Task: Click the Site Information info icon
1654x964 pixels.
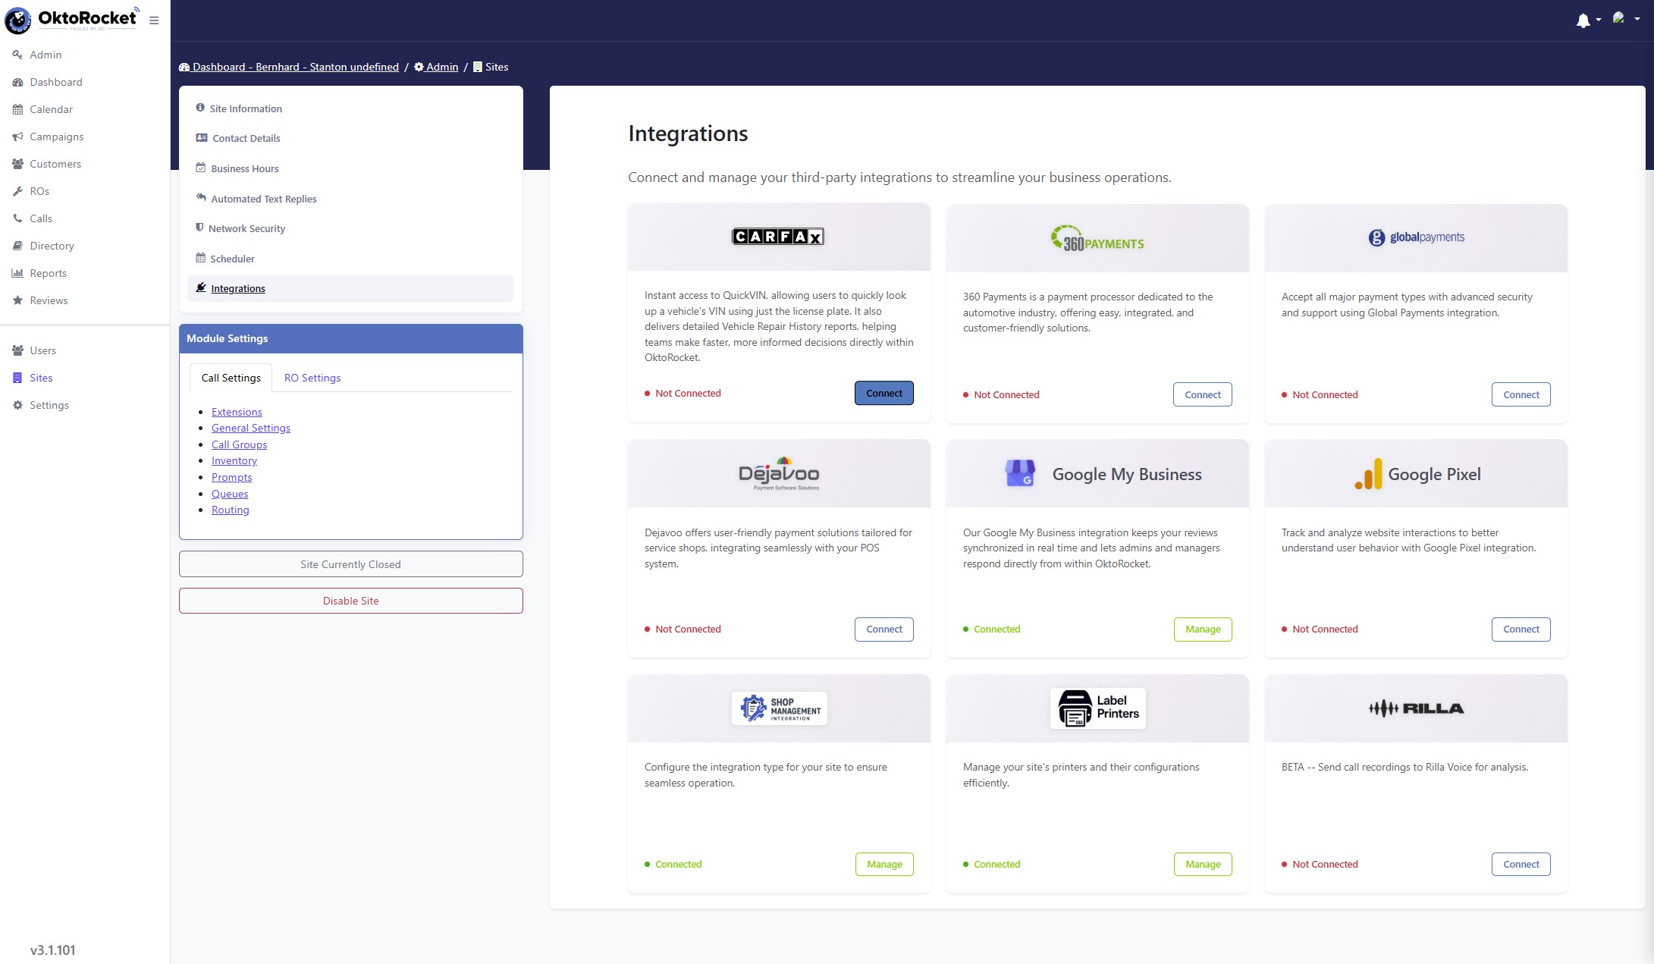Action: [x=200, y=108]
